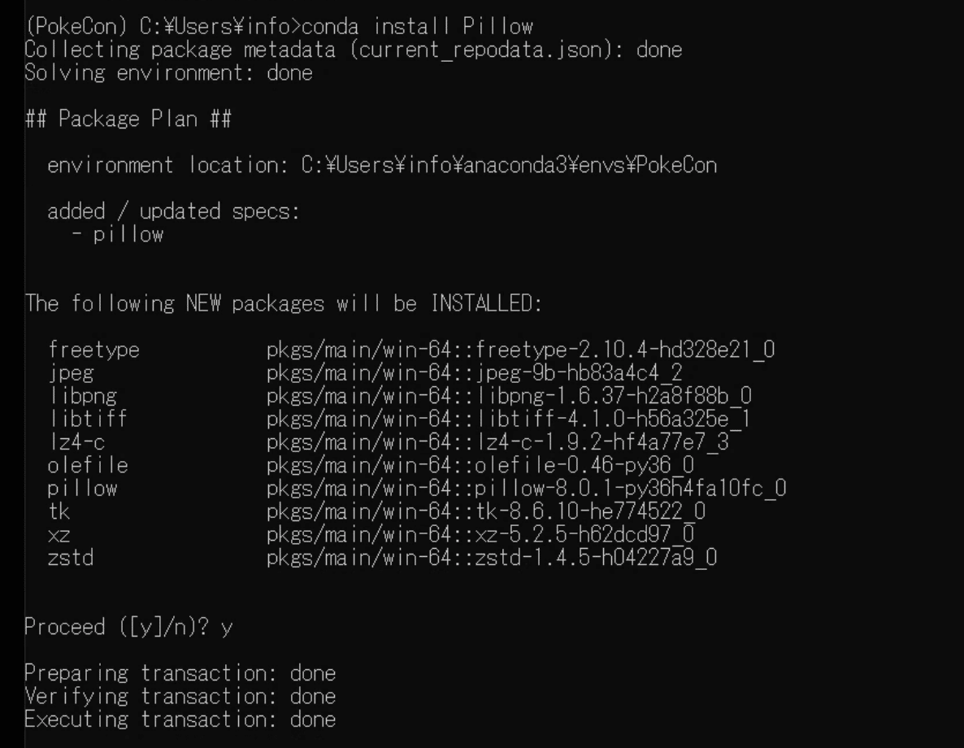Viewport: 964px width, 748px height.
Task: Click the libtiff-4.1.0 package path
Action: [x=508, y=420]
